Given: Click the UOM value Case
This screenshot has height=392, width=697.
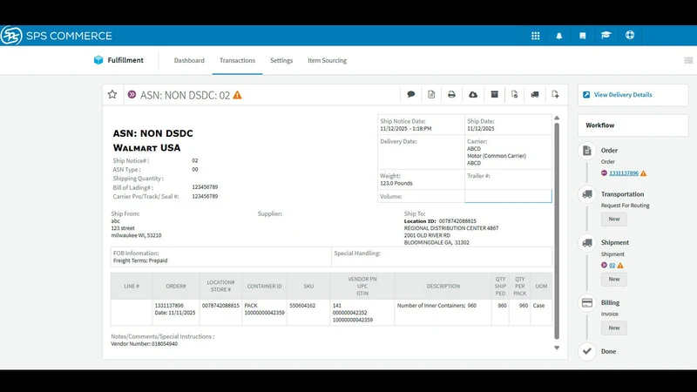Looking at the screenshot, I should tap(538, 306).
